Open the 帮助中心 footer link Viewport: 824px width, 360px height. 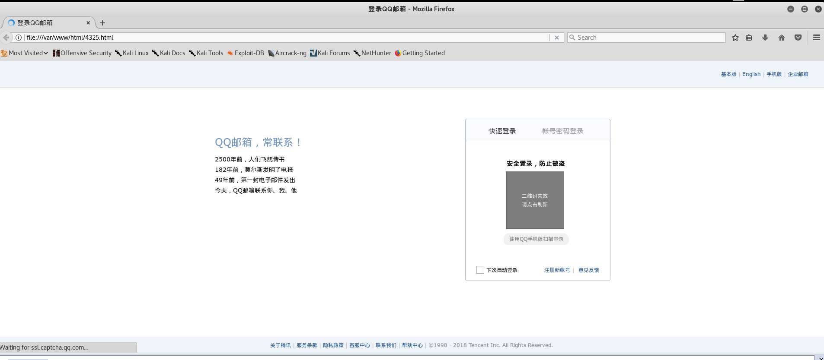pos(412,345)
